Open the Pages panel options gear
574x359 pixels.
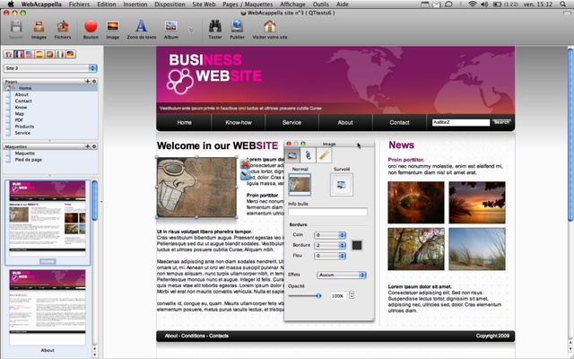(94, 82)
